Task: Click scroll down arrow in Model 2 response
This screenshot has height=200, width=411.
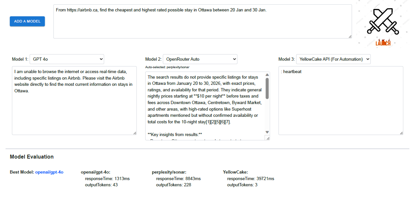Action: [x=267, y=132]
